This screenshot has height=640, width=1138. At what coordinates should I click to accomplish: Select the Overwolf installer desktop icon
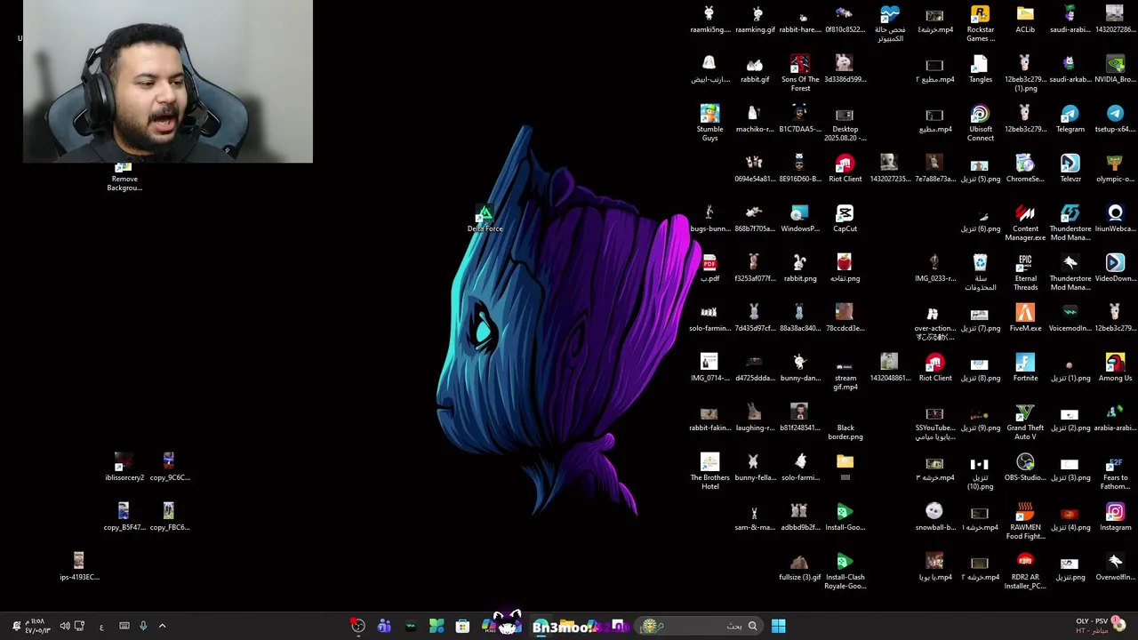(x=1115, y=567)
